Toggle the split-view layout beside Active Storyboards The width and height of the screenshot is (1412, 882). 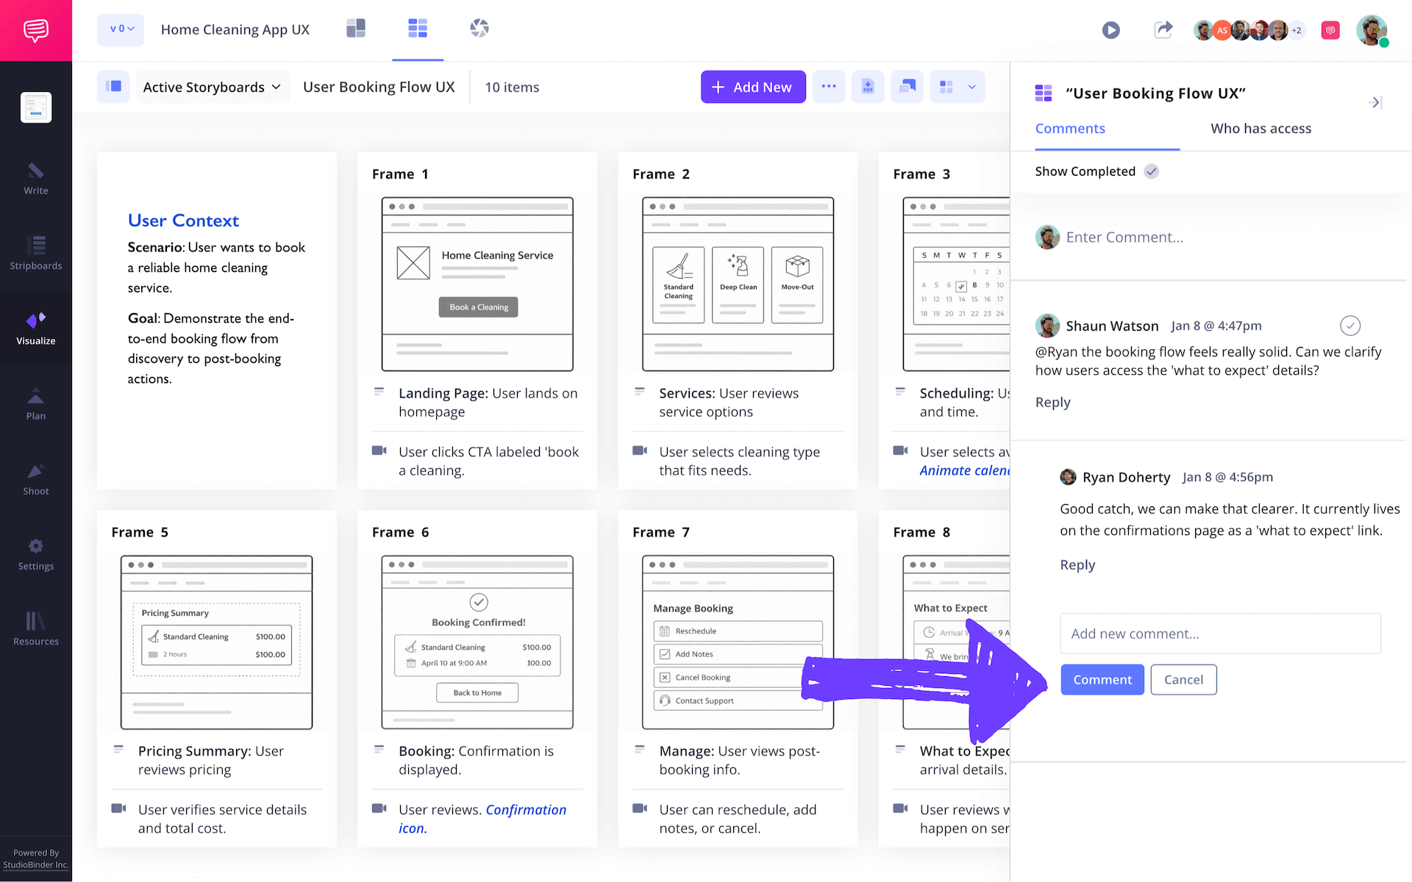point(113,87)
